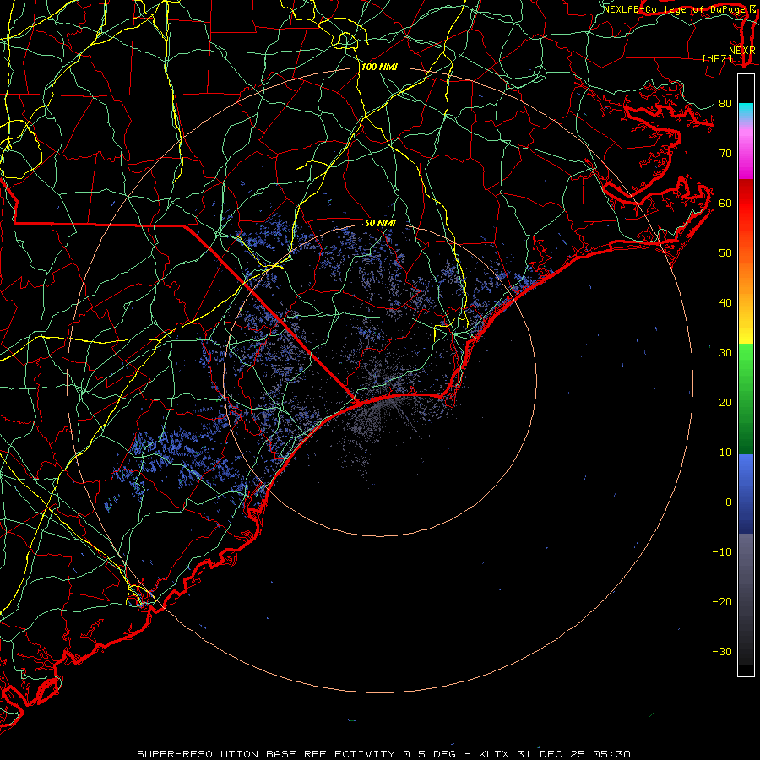Click the "[dBZ]" unit label
Viewport: 760px width, 760px height.
(x=717, y=58)
